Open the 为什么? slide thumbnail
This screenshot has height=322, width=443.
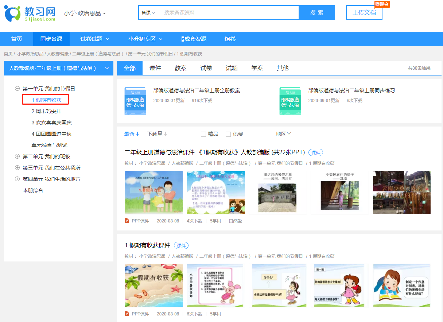(278, 285)
